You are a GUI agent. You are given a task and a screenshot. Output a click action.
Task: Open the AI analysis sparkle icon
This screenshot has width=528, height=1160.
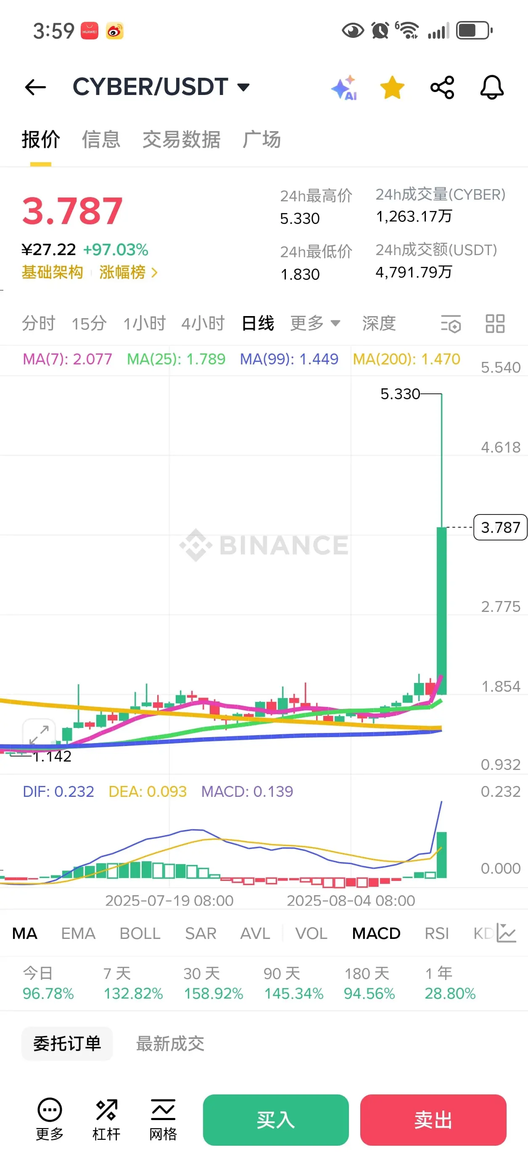tap(344, 88)
